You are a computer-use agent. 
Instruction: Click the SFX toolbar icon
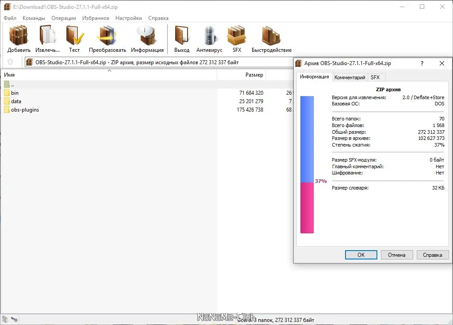[237, 35]
